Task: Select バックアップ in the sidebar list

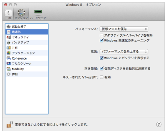Action: click(27, 42)
